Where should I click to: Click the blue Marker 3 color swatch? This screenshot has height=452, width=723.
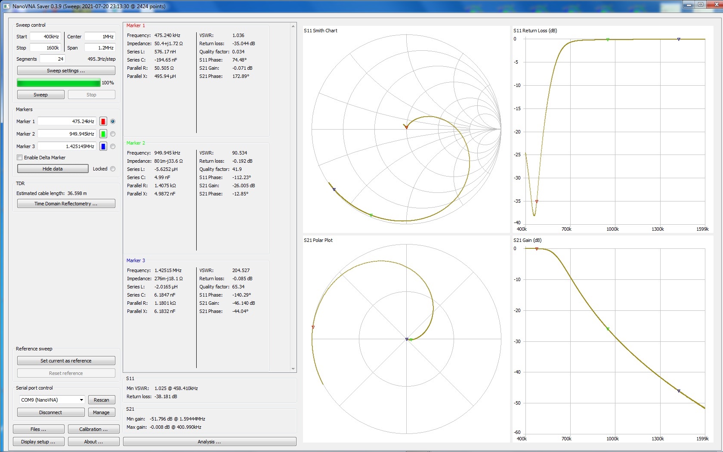[103, 146]
